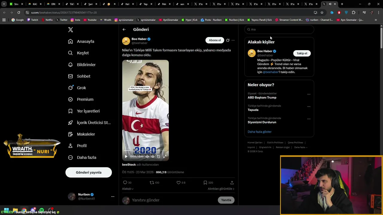The height and width of the screenshot is (215, 383).
Task: Click Takip et for Bee Haber
Action: 302,53
